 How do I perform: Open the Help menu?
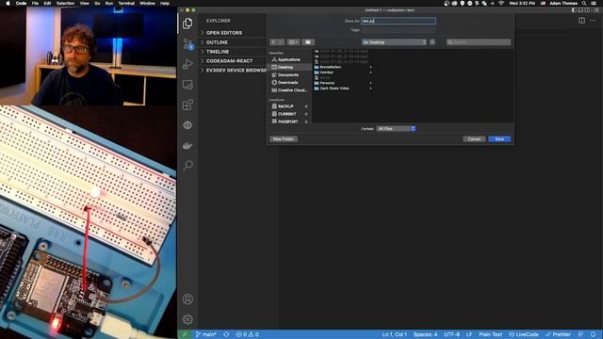tap(165, 3)
